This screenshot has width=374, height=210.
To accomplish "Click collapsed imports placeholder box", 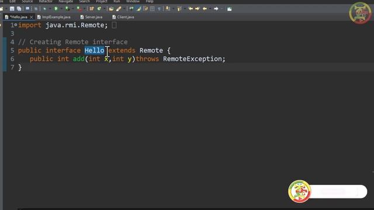I will coord(115,25).
